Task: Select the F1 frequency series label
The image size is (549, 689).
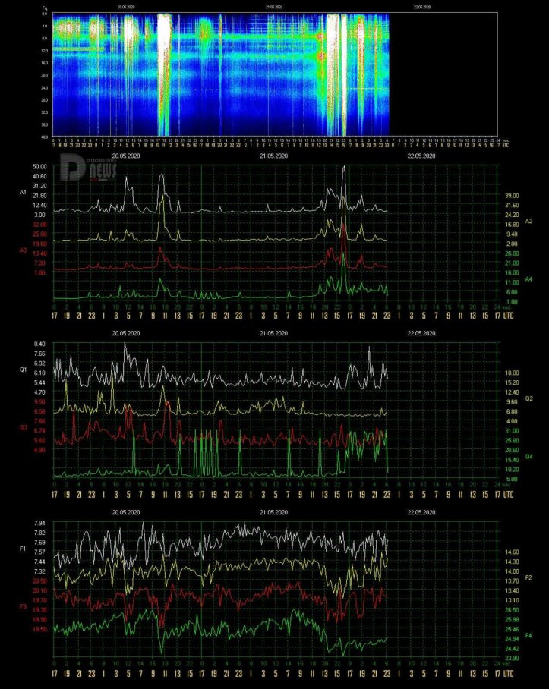Action: click(x=23, y=548)
